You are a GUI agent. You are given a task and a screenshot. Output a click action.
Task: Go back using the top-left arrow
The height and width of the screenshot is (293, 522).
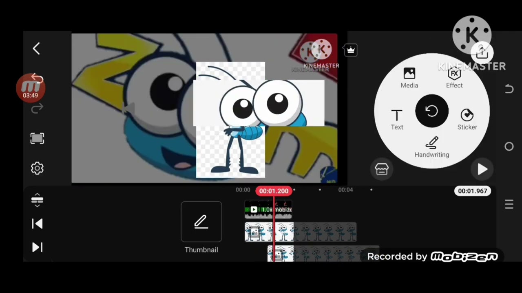(x=36, y=49)
